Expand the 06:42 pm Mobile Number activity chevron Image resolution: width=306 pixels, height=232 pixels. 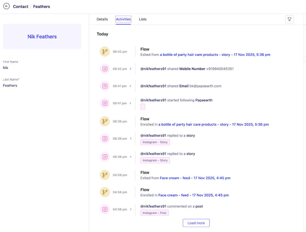click(131, 69)
